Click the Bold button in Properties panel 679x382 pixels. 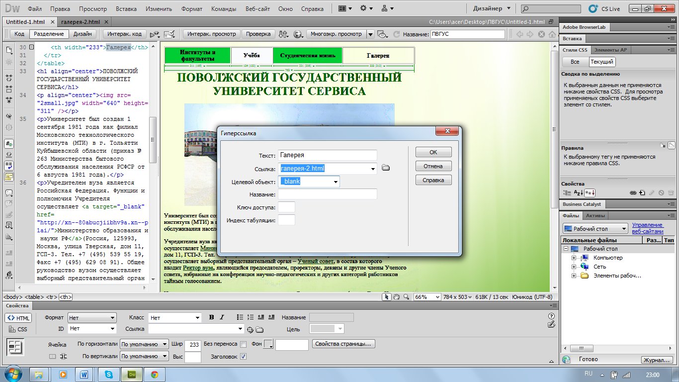[x=211, y=317]
